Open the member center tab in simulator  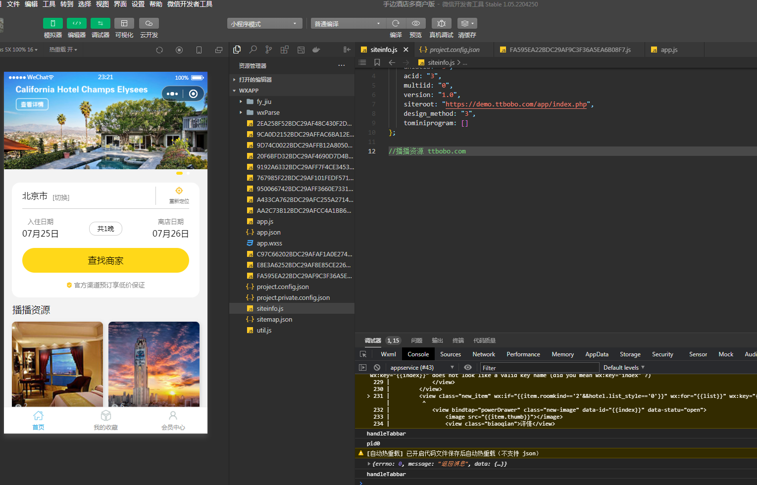coord(173,420)
